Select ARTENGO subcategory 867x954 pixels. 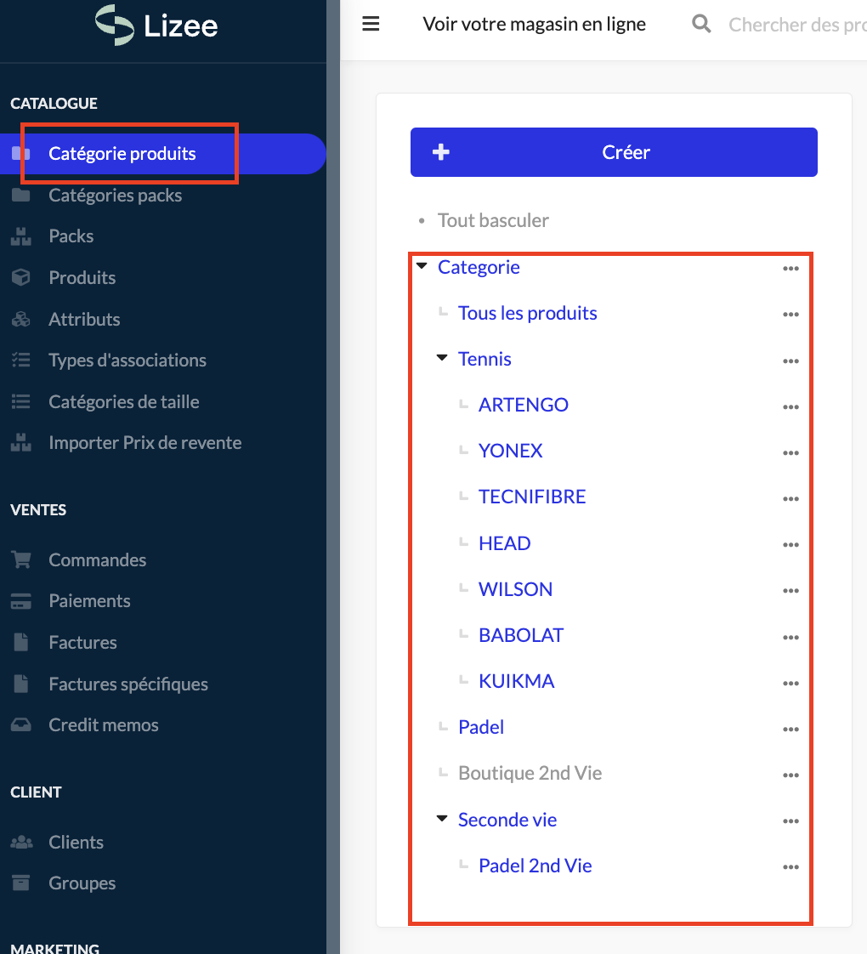(x=524, y=405)
